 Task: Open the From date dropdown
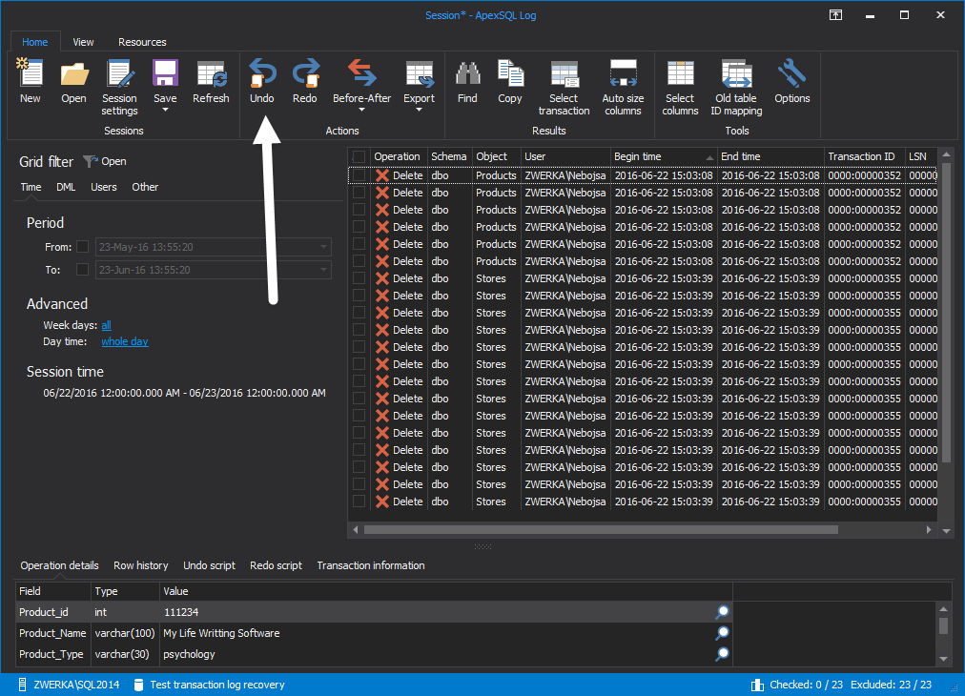tap(323, 247)
